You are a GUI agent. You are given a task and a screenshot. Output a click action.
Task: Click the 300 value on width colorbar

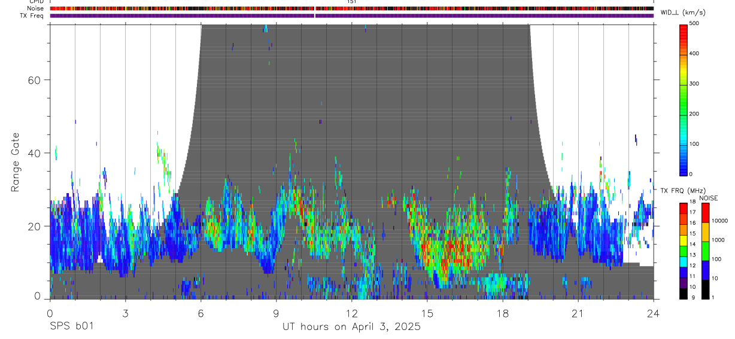694,84
